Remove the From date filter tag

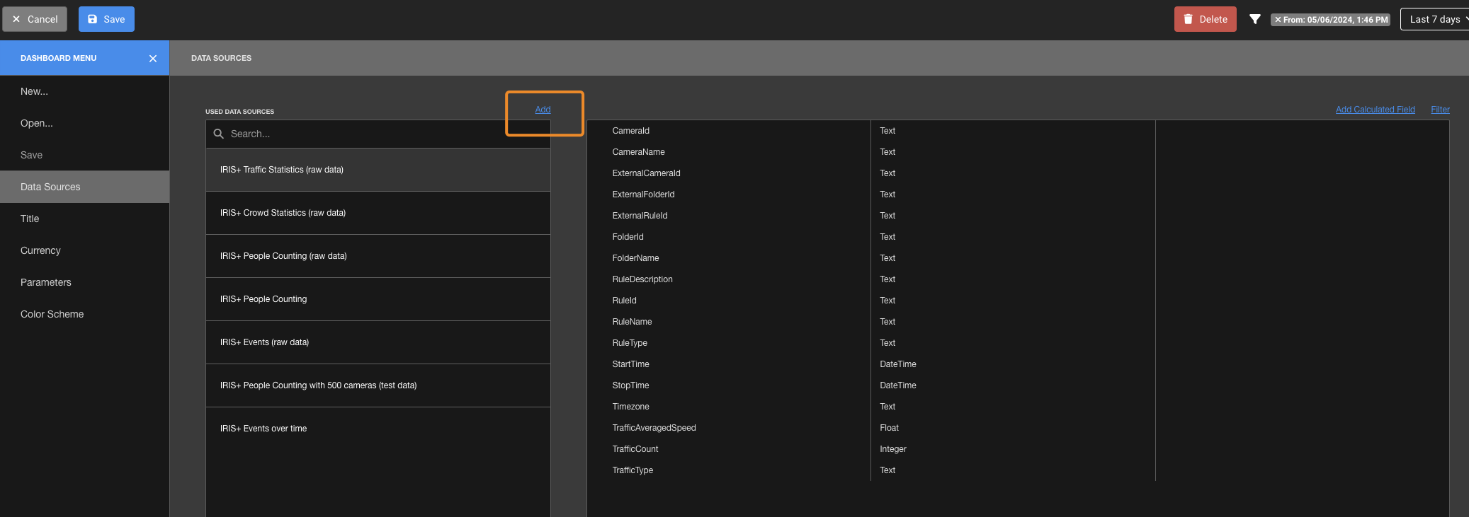(x=1278, y=20)
